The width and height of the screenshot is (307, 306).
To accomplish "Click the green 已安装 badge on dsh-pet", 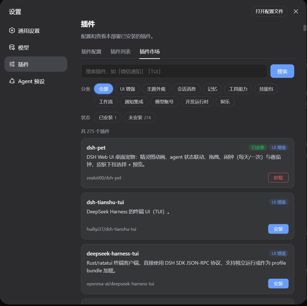I will pyautogui.click(x=258, y=147).
